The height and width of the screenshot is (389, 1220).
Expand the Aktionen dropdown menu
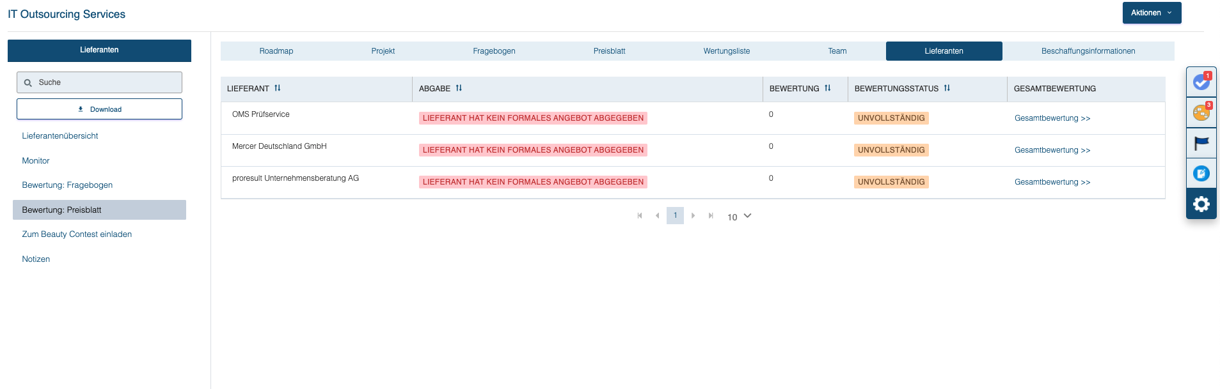tap(1152, 13)
